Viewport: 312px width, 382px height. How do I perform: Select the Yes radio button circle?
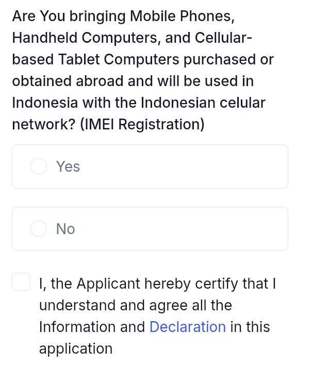(39, 167)
